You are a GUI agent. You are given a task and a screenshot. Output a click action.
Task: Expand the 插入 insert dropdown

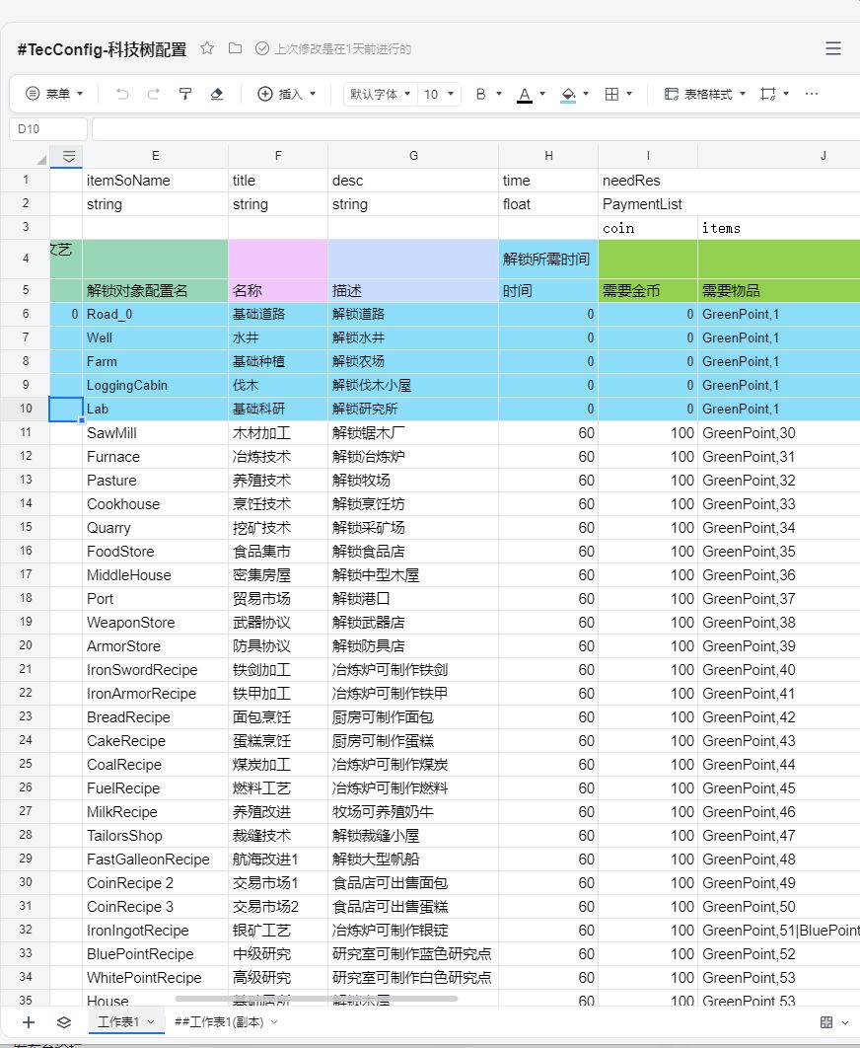(287, 94)
